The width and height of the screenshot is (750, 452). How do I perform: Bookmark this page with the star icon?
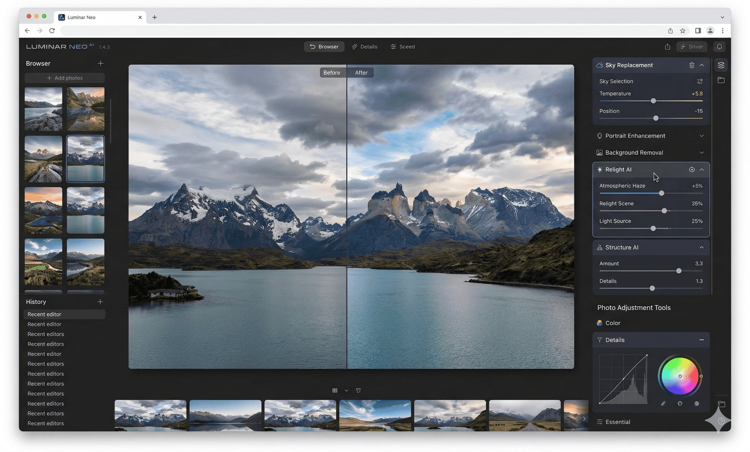(x=682, y=30)
